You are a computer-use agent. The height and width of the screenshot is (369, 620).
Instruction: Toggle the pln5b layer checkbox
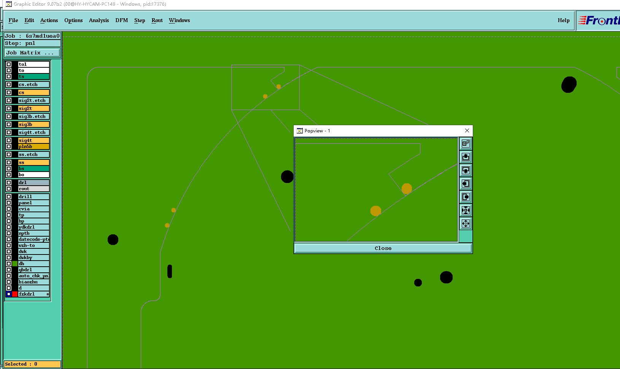pos(9,146)
